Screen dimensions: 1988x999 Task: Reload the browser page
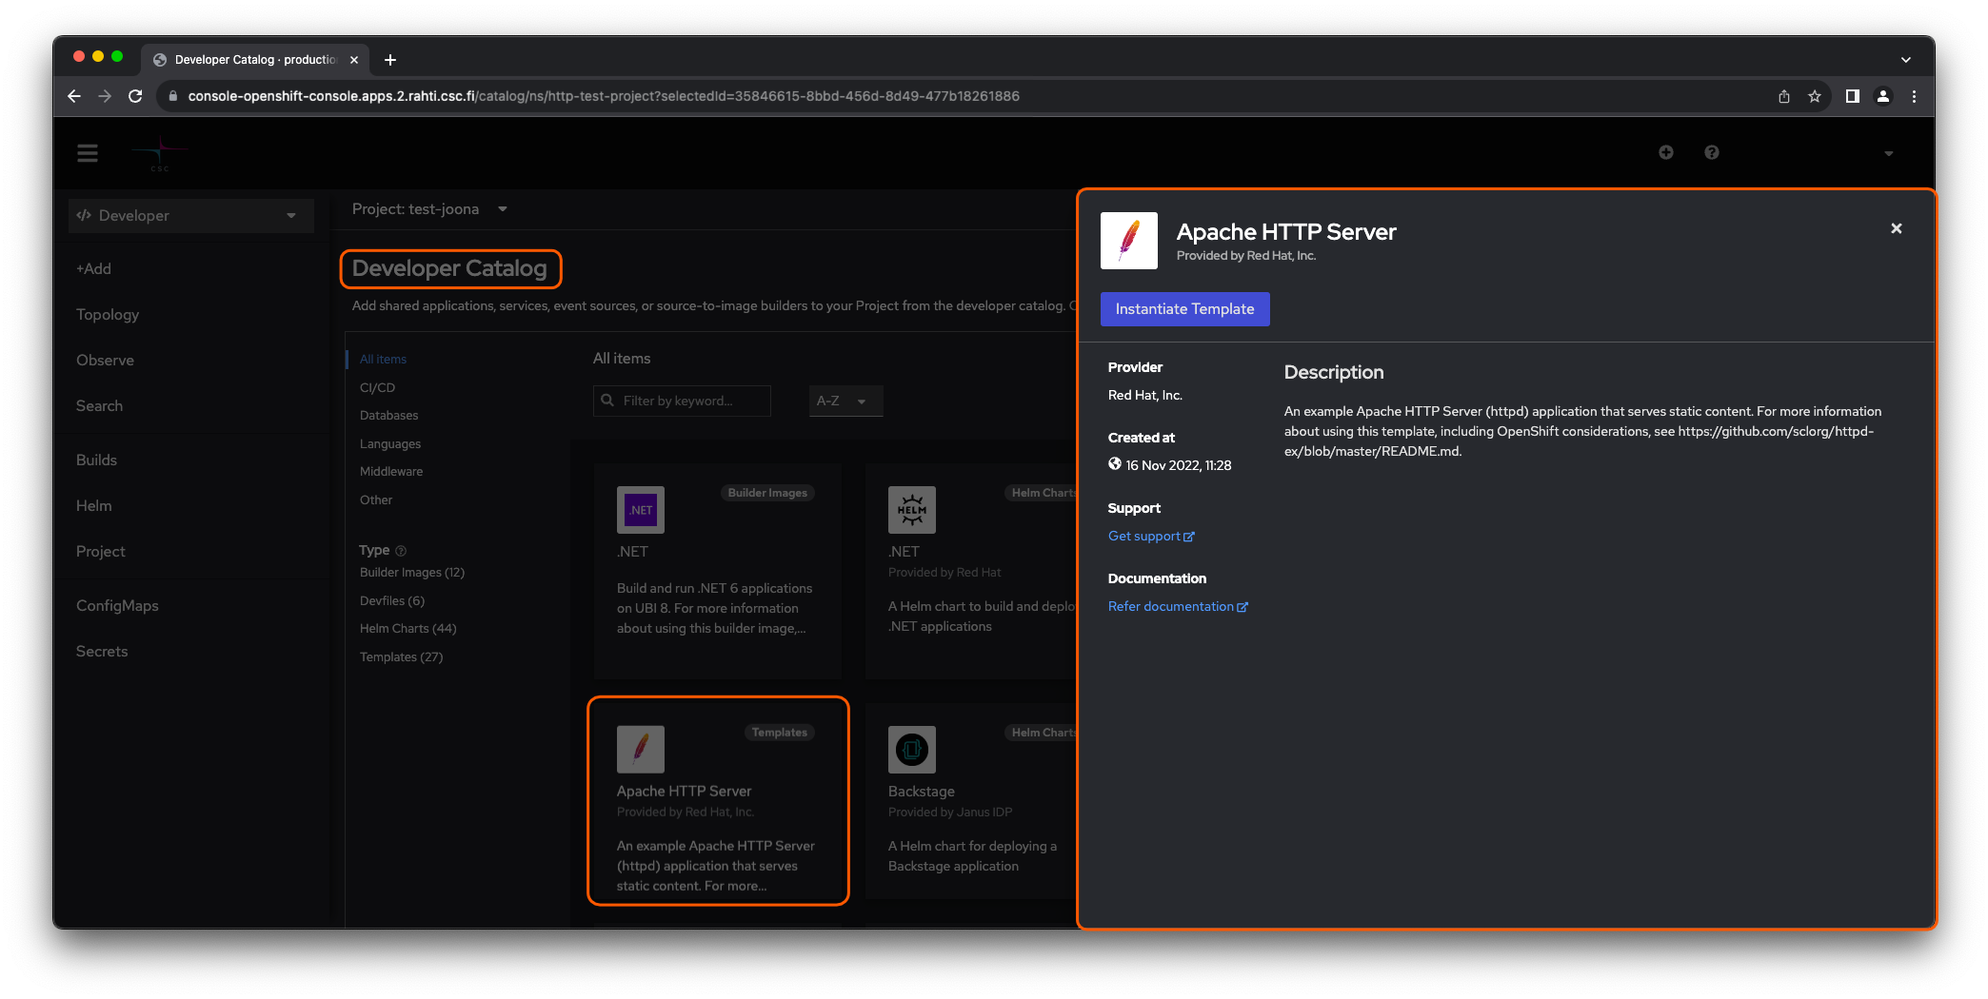[x=135, y=96]
